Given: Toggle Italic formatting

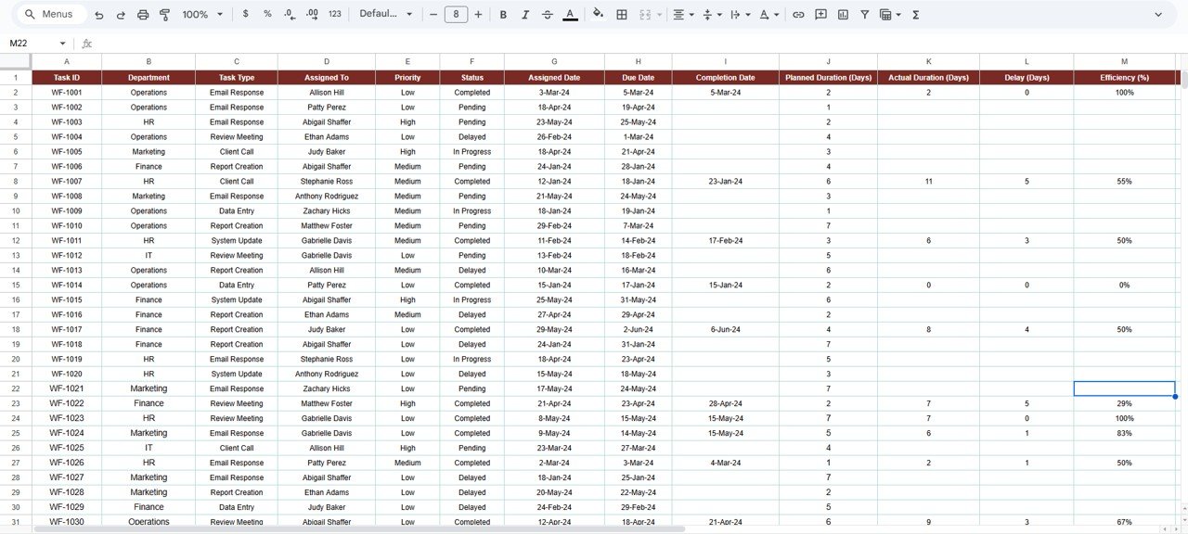Looking at the screenshot, I should [x=525, y=15].
